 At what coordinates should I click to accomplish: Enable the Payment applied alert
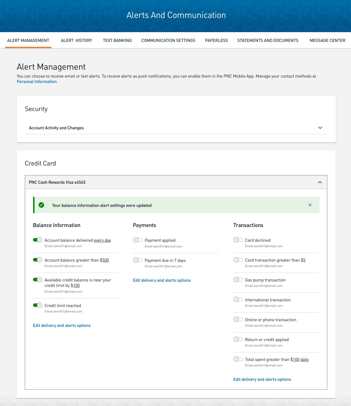(x=138, y=240)
